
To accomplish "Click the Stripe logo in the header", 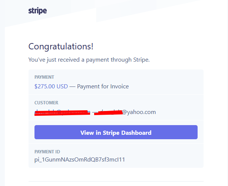I will click(x=37, y=11).
